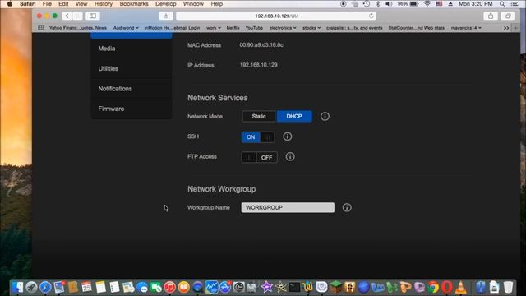Screen dimensions: 526x296
Task: Open volume control in menu bar
Action: click(389, 4)
